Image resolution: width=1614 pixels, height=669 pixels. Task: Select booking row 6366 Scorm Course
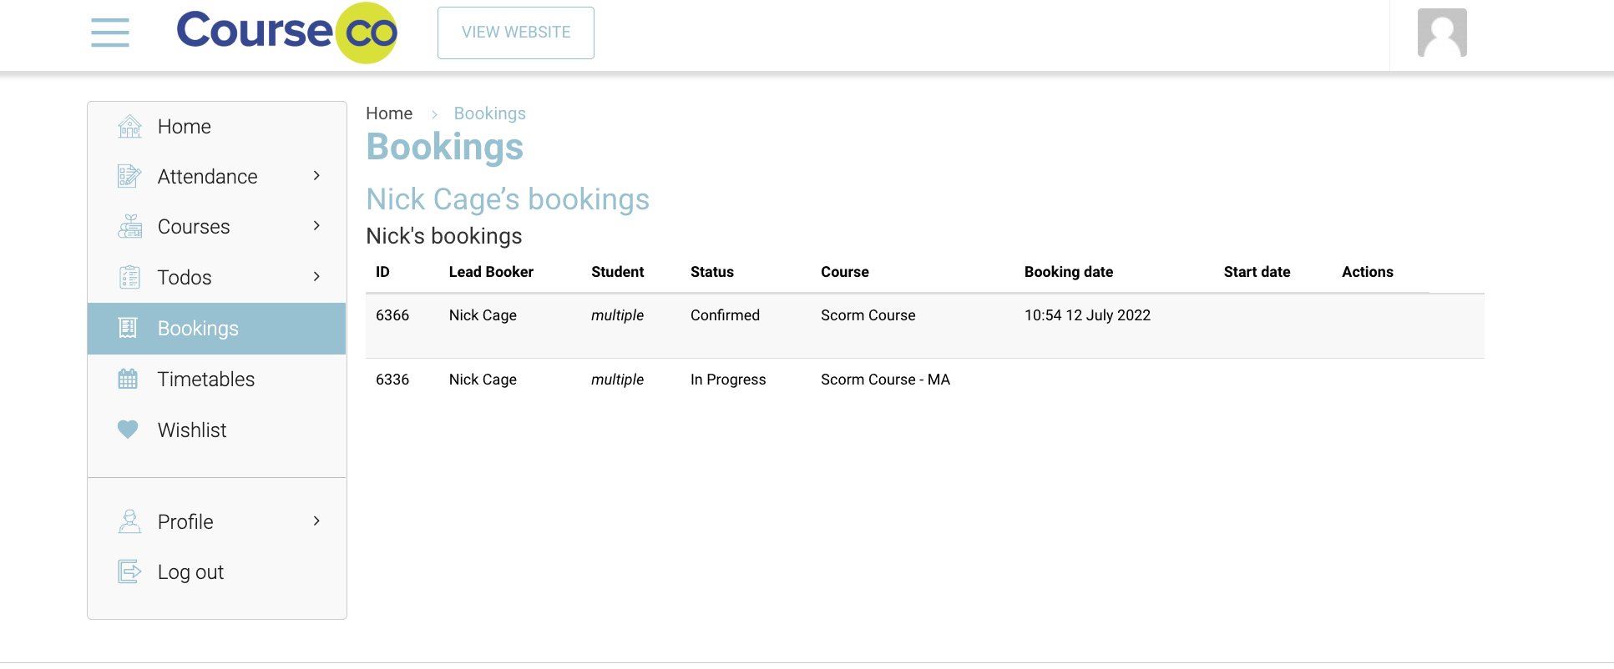[x=868, y=315]
